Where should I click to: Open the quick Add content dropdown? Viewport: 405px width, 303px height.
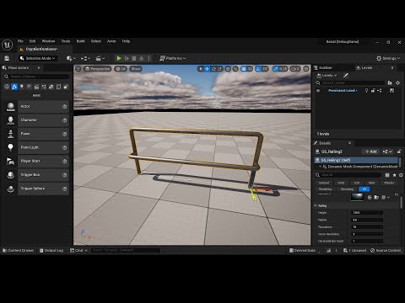click(x=71, y=58)
